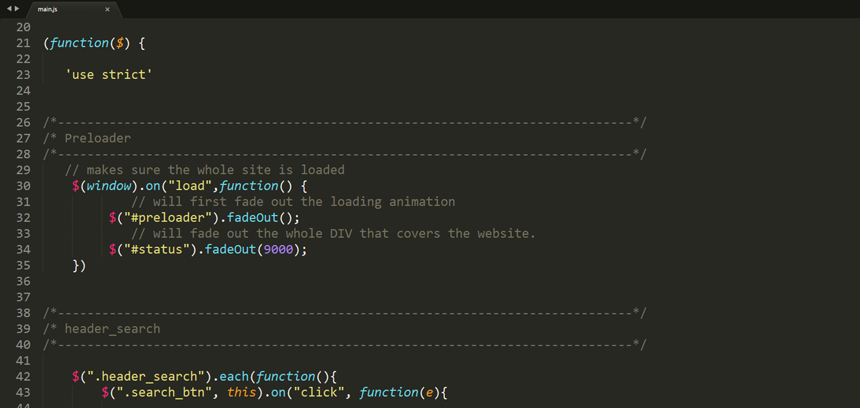The image size is (860, 408).
Task: Click the closing }) on line 35
Action: (x=79, y=266)
